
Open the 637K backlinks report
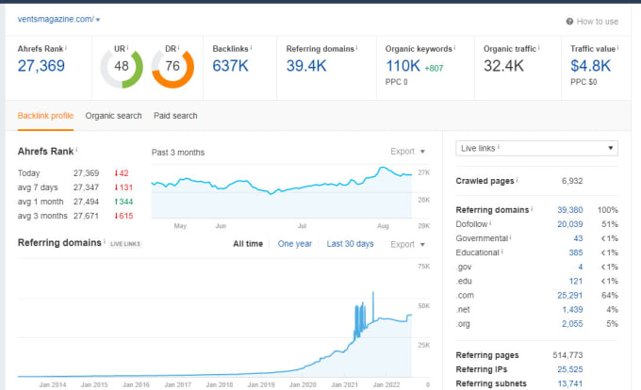click(x=230, y=66)
